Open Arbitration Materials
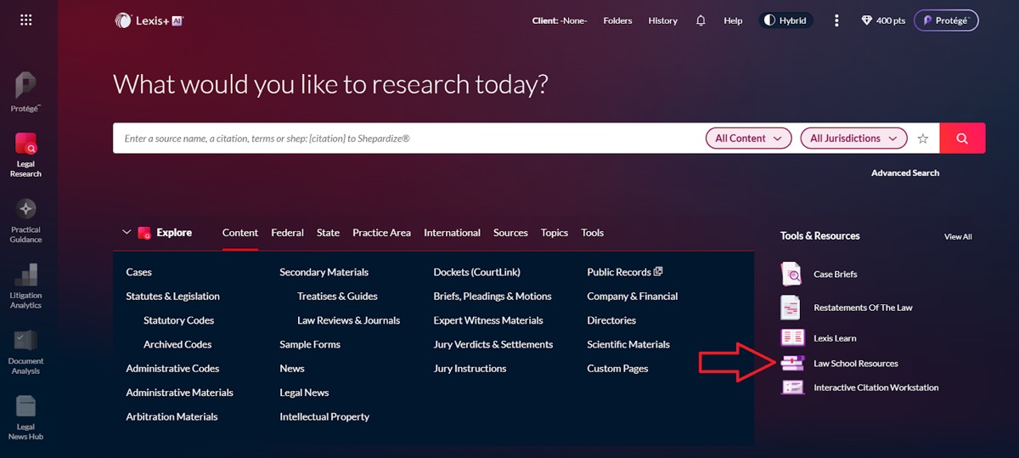This screenshot has width=1019, height=458. coord(172,416)
